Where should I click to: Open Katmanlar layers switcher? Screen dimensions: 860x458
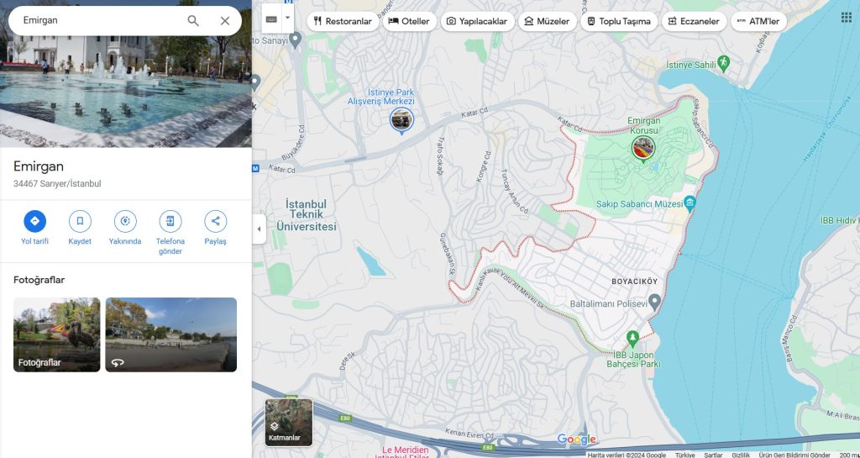tap(289, 422)
